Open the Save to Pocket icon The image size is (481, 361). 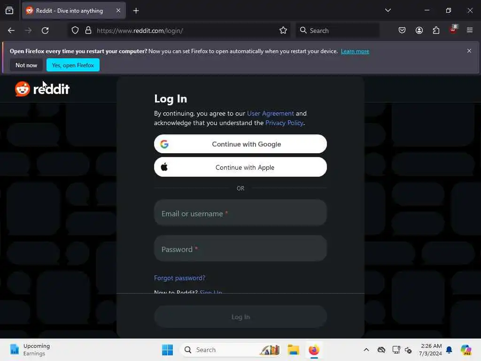coord(402,31)
